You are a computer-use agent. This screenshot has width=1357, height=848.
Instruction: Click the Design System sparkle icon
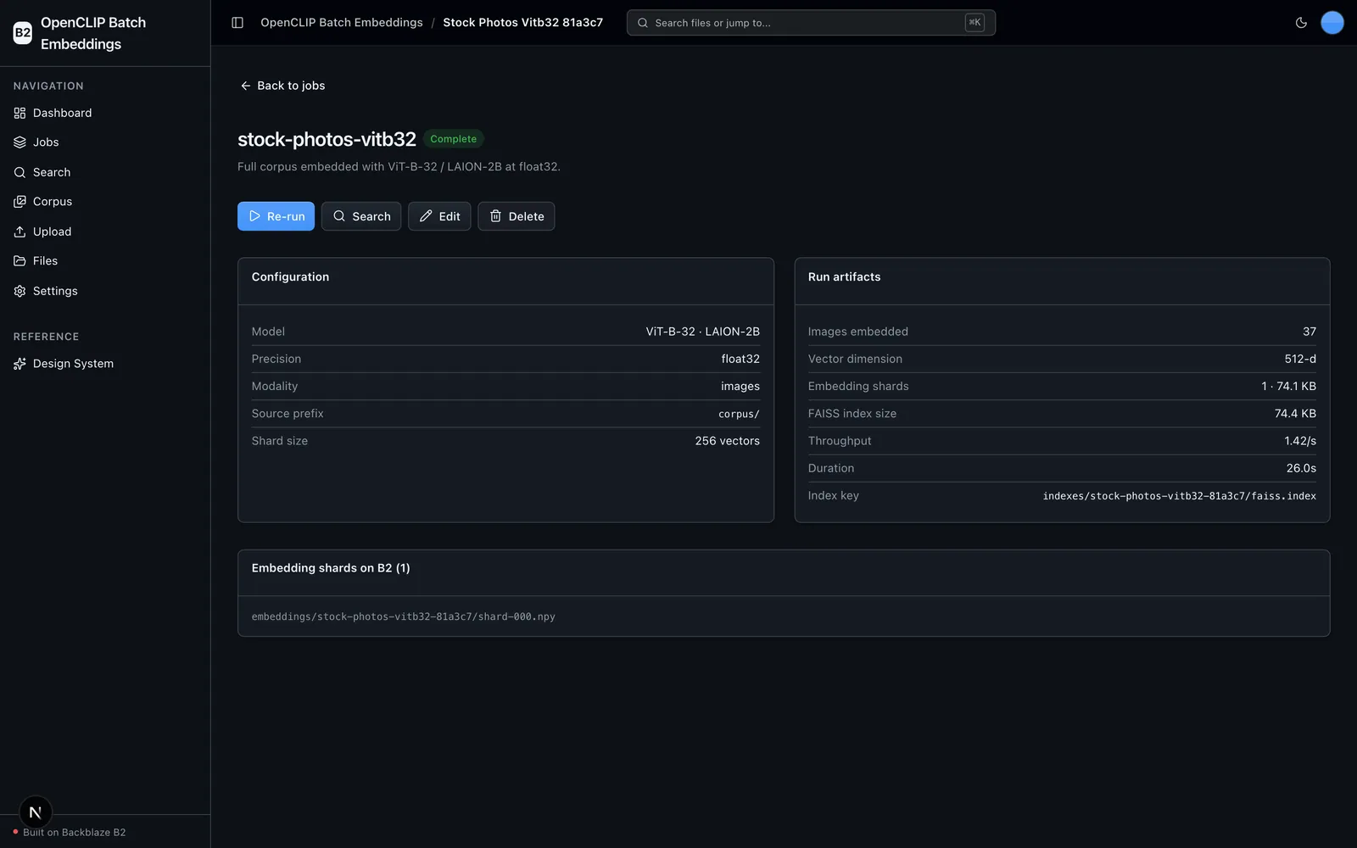click(20, 364)
